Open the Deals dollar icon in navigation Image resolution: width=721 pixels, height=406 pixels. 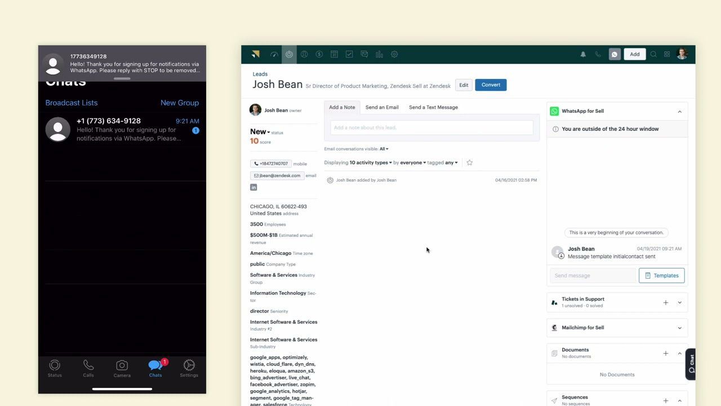tap(319, 54)
